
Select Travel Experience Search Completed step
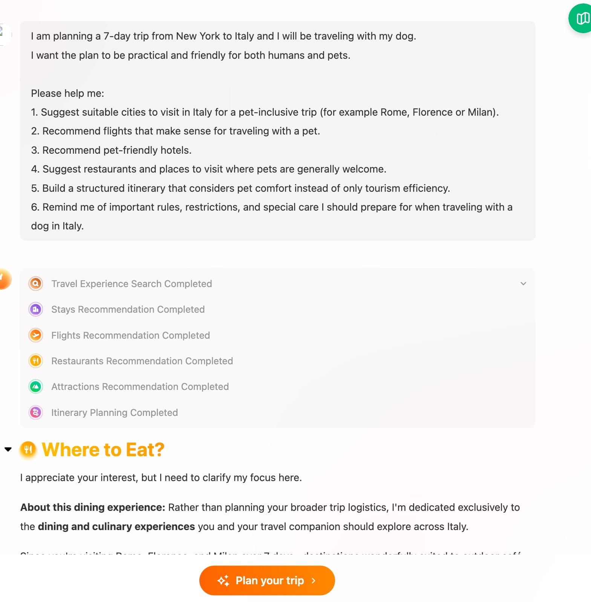point(132,284)
